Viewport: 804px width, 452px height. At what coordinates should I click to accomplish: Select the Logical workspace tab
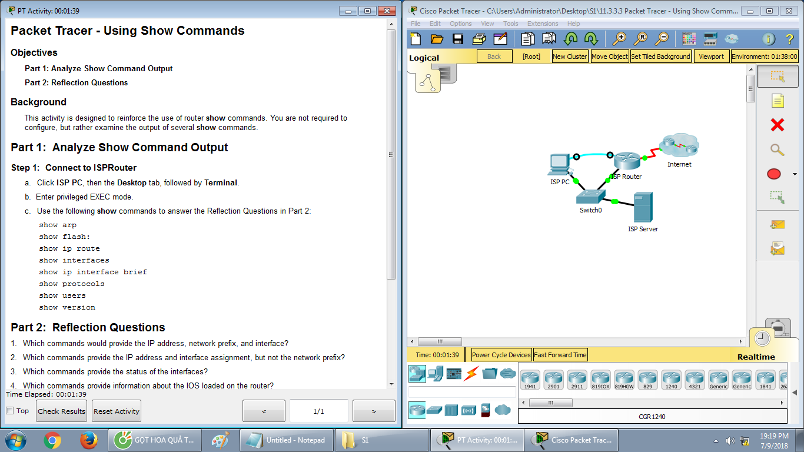(425, 56)
